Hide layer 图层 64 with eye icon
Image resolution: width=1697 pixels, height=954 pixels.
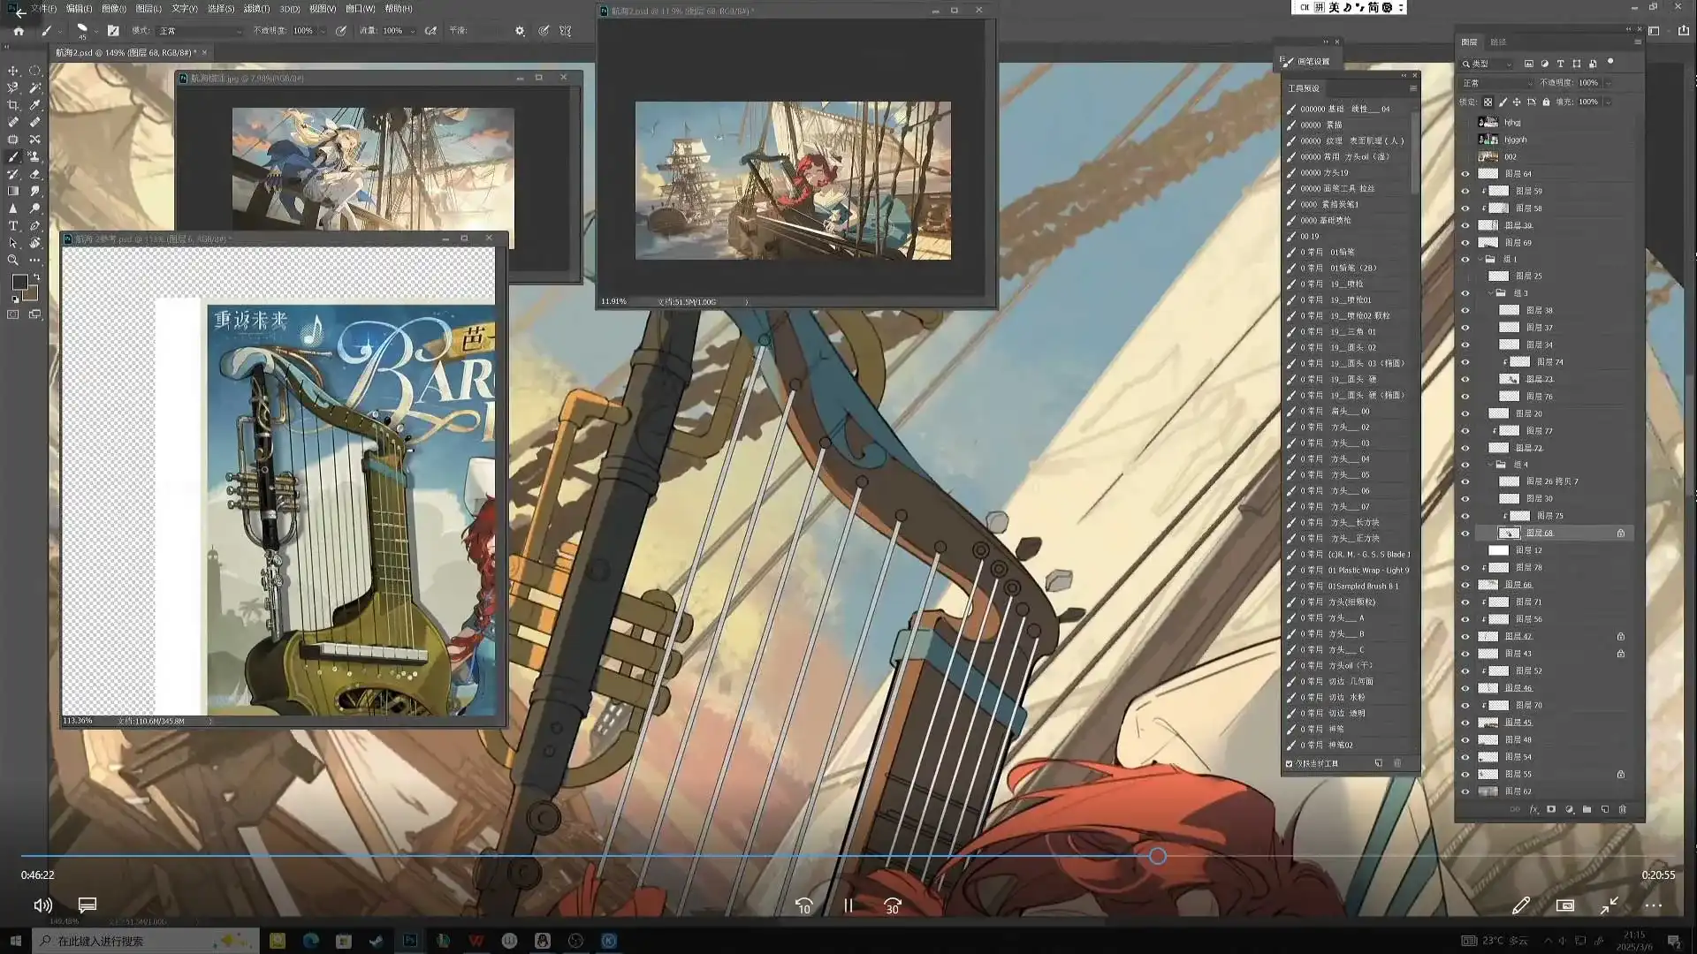pyautogui.click(x=1465, y=174)
